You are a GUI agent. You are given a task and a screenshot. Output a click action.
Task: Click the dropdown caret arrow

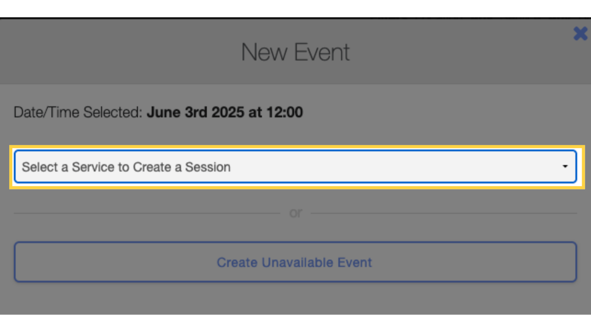click(565, 167)
